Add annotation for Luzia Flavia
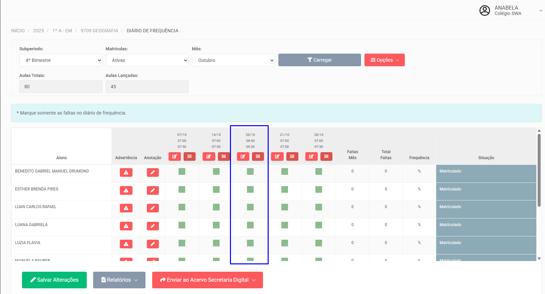 point(153,244)
